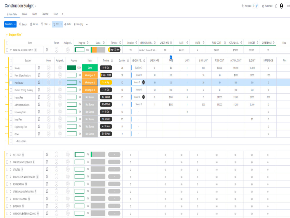This screenshot has height=218, width=290.
Task: Click the Survey progress bar at 100%
Action: pos(72,68)
